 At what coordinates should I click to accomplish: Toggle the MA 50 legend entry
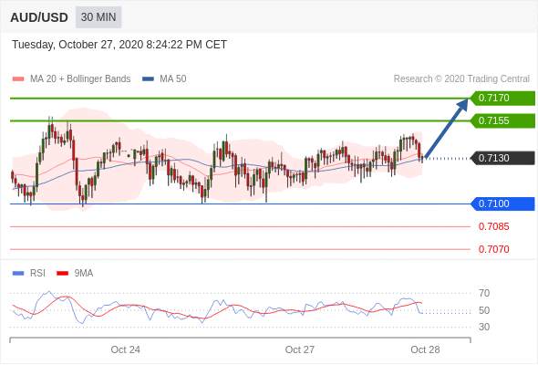click(x=164, y=79)
